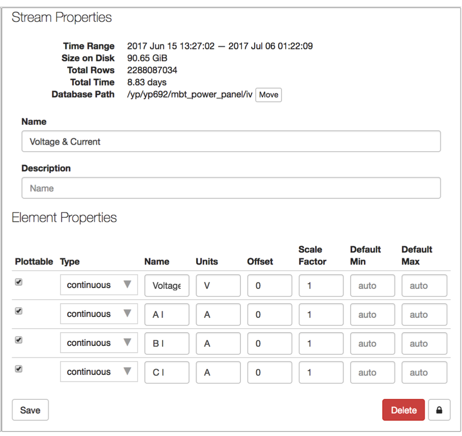Open Type selector for B I element

(x=99, y=343)
